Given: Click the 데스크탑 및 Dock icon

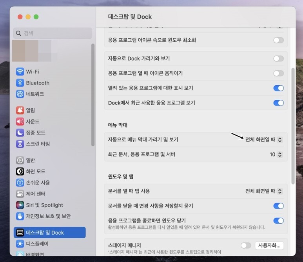Looking at the screenshot, I should click(x=20, y=233).
